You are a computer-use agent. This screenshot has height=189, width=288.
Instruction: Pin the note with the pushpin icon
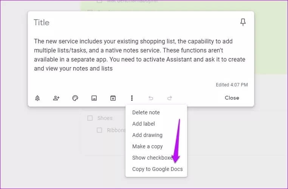[x=243, y=22]
